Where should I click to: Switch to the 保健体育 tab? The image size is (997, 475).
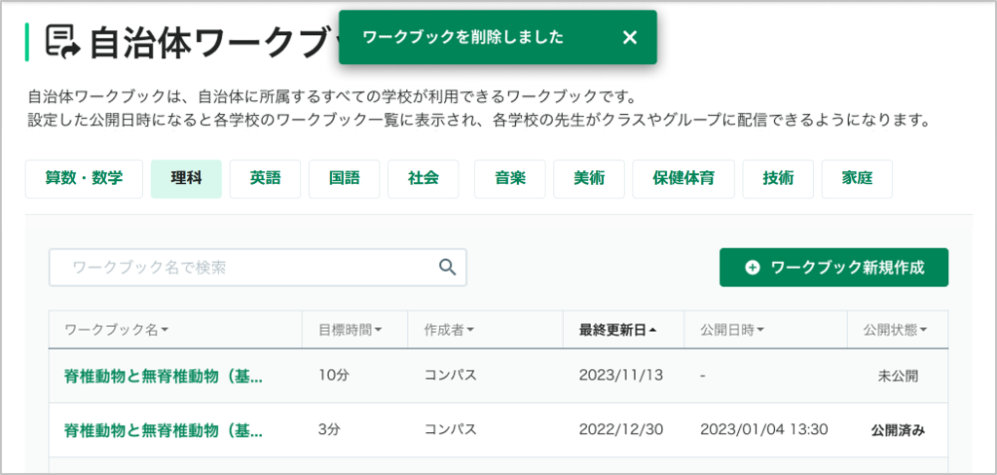click(x=683, y=179)
